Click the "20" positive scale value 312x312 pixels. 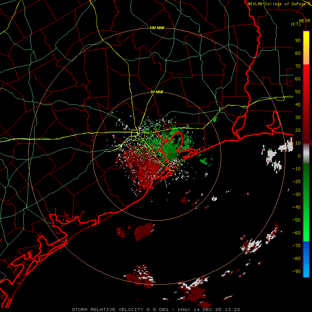[298, 130]
